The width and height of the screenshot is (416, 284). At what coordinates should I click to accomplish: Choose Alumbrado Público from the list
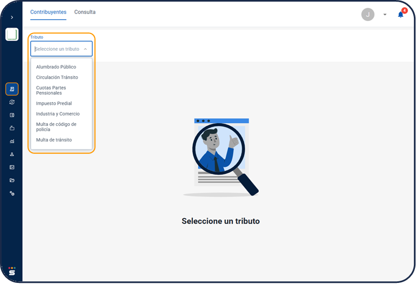[56, 67]
